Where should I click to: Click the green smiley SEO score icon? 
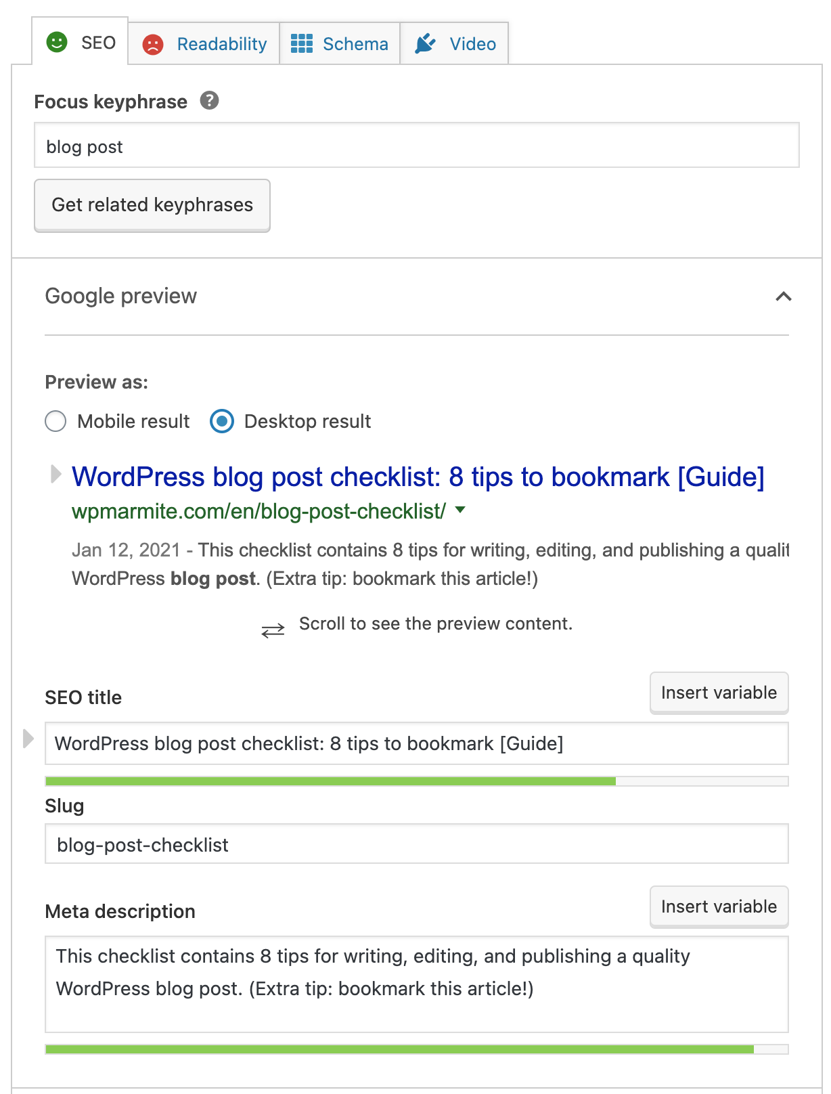tap(57, 43)
